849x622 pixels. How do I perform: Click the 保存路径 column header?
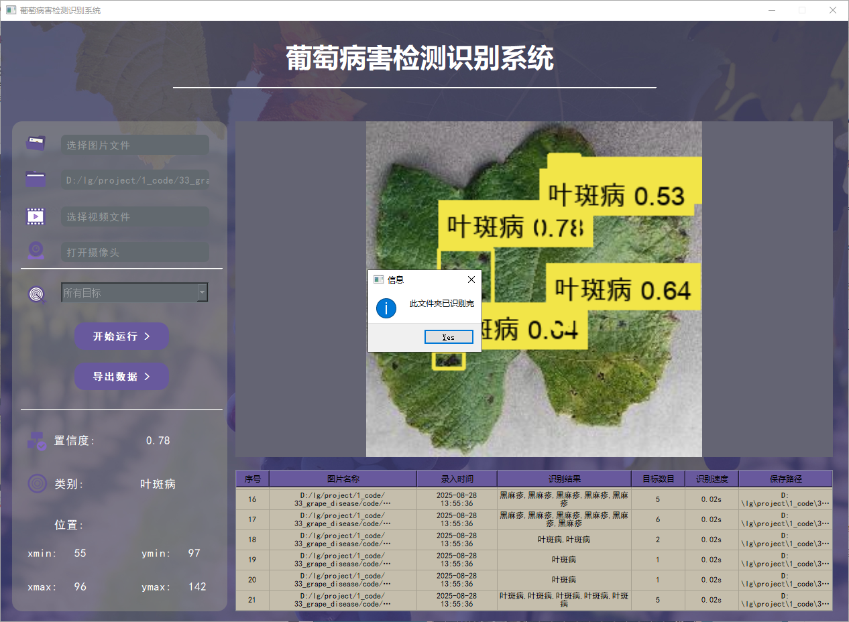[785, 479]
